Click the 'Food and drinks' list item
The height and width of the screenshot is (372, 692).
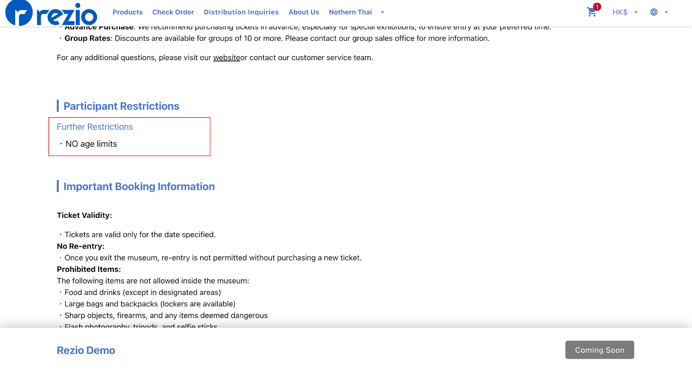click(143, 292)
